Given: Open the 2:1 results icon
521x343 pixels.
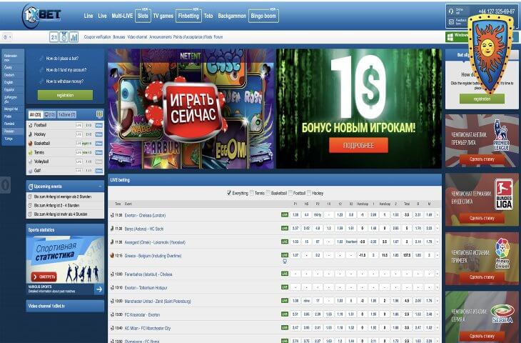Looking at the screenshot, I should (x=54, y=37).
